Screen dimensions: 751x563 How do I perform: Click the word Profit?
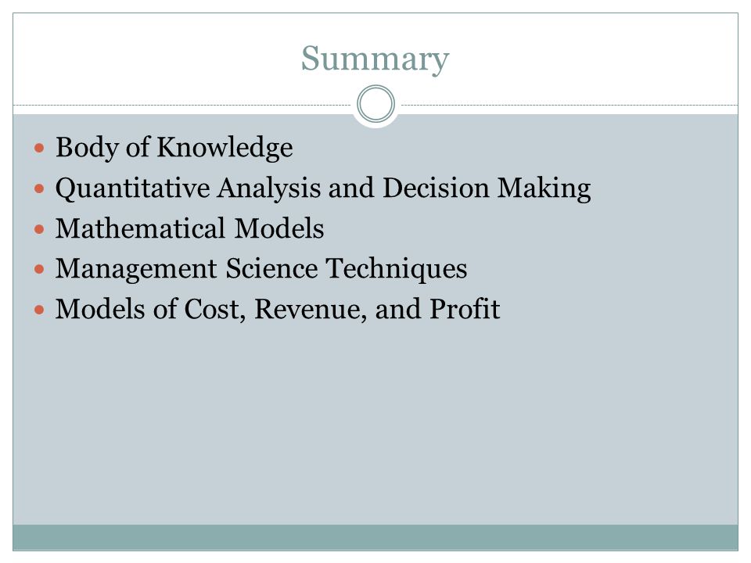[x=465, y=309]
